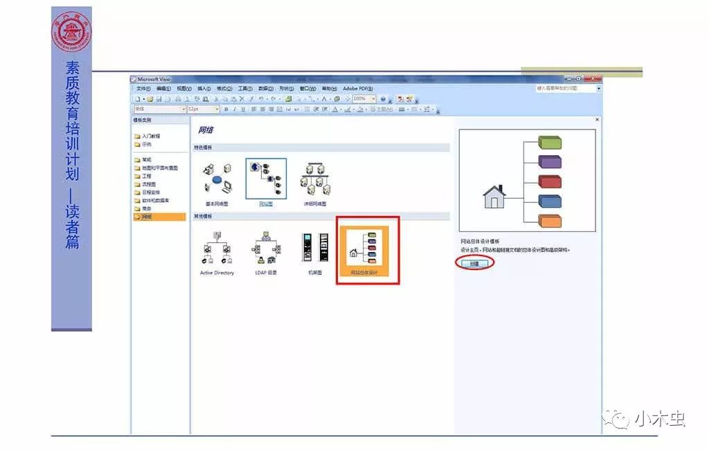Viewport: 709px width, 450px height.
Task: Select the 商务 template category
Action: coord(143,208)
